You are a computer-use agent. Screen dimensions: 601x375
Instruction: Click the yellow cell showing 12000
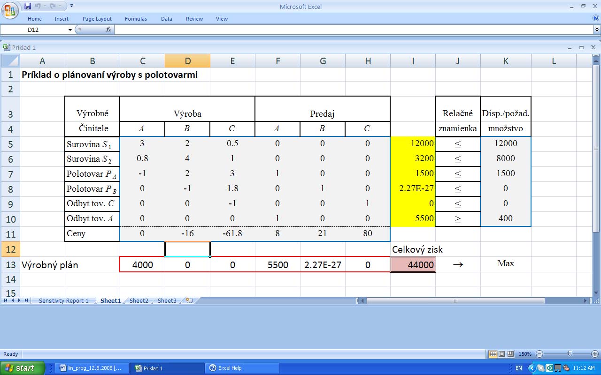click(413, 144)
